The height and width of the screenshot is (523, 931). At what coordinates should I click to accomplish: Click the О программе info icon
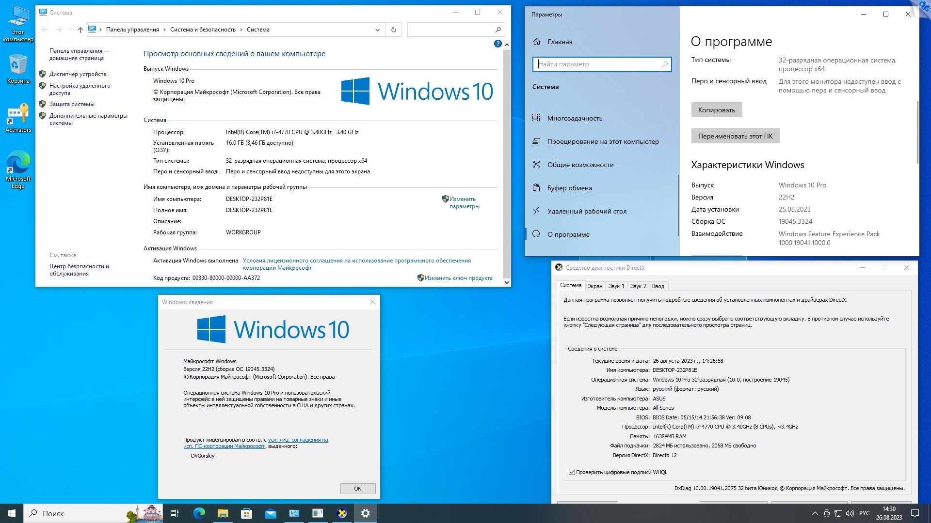536,234
